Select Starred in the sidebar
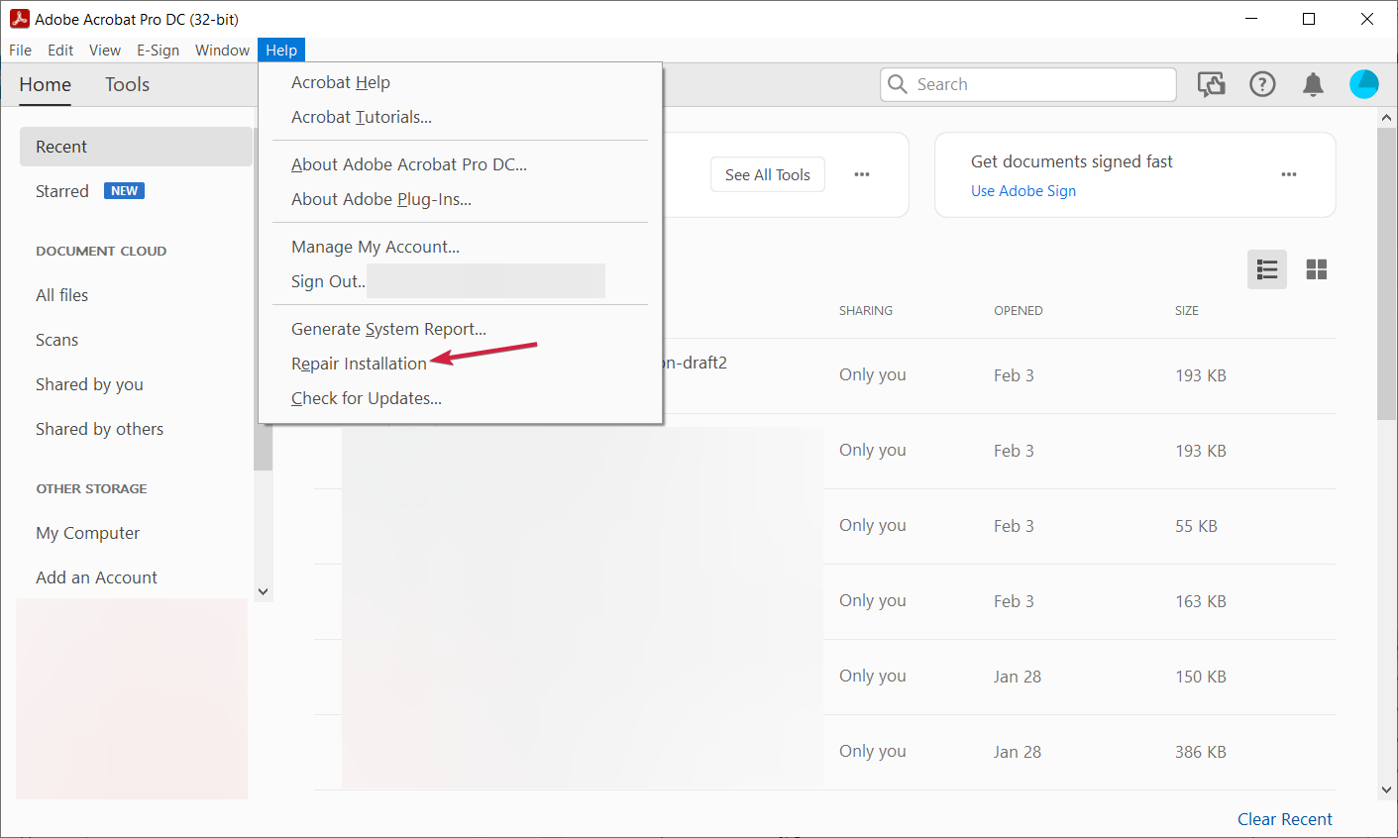Viewport: 1398px width, 838px height. pos(62,191)
